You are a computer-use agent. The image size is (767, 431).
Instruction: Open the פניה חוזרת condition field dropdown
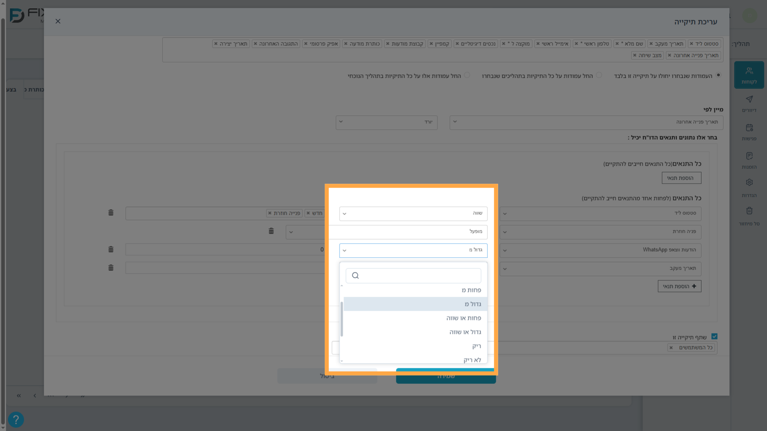click(x=600, y=232)
